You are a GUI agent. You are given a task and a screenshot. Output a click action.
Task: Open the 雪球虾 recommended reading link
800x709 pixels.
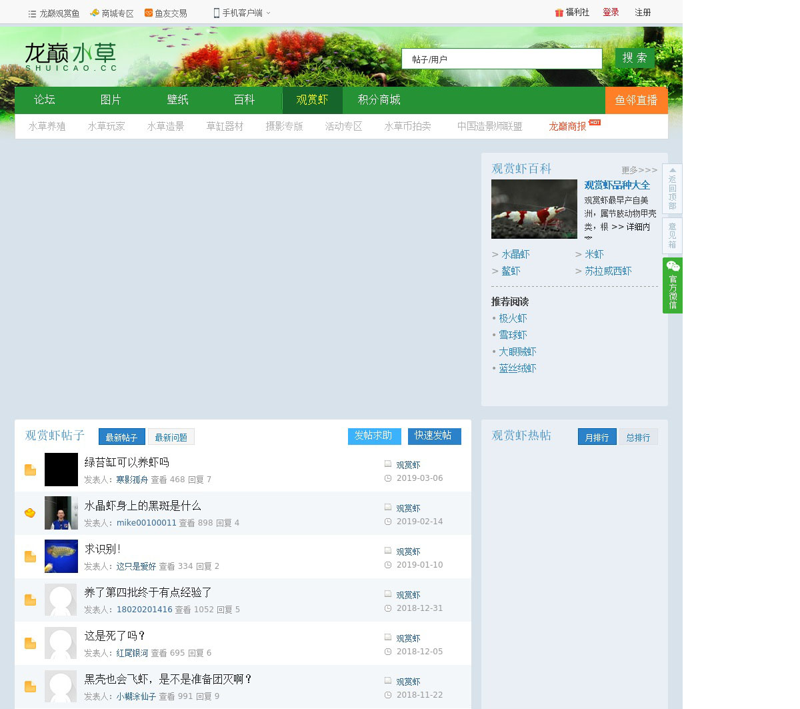(513, 335)
